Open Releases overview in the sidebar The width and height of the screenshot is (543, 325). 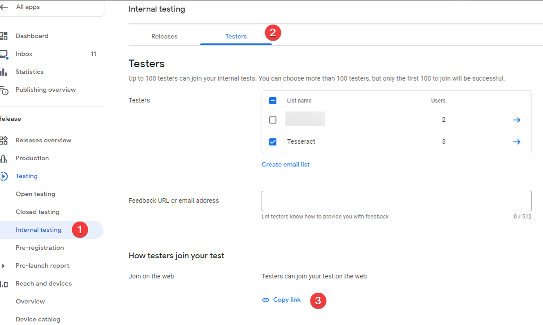(x=43, y=140)
